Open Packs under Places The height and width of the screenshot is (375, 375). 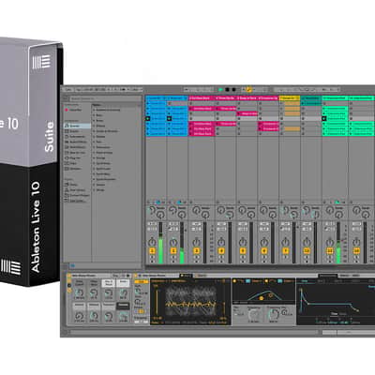pyautogui.click(x=77, y=185)
